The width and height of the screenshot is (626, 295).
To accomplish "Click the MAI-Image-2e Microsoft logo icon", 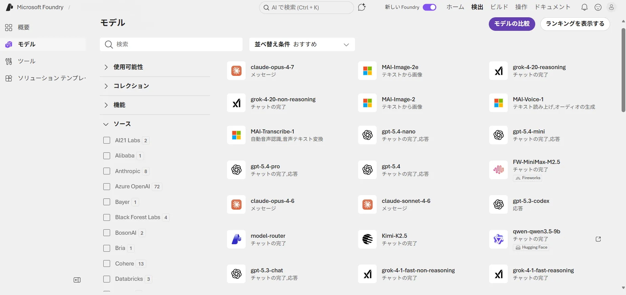I will point(368,70).
